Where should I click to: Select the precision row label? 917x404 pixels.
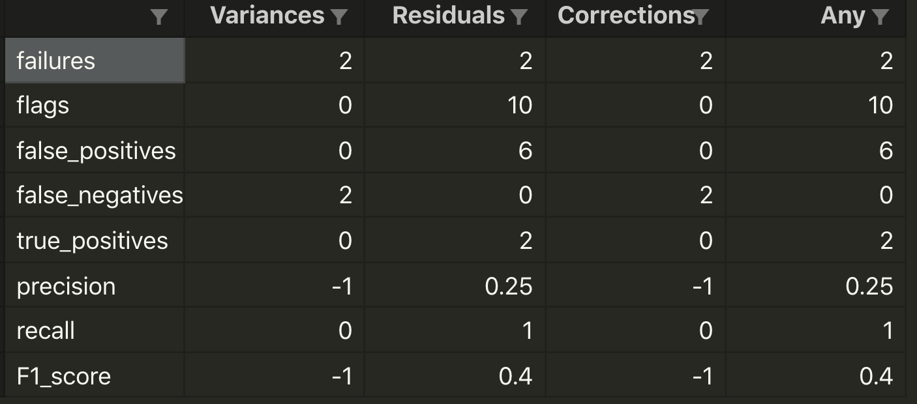click(x=95, y=286)
